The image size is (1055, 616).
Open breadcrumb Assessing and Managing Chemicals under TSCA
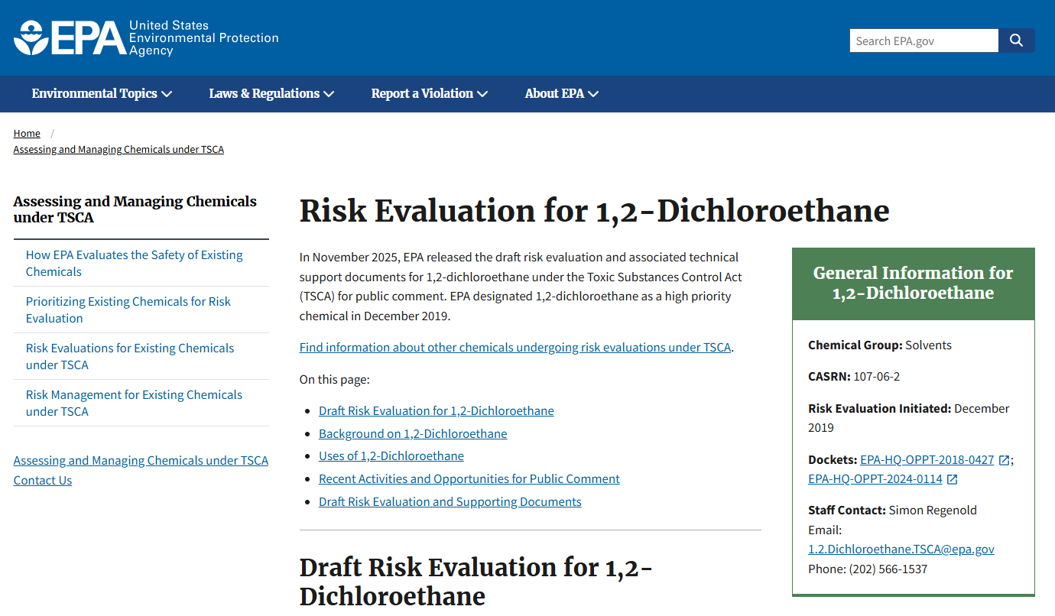click(118, 149)
